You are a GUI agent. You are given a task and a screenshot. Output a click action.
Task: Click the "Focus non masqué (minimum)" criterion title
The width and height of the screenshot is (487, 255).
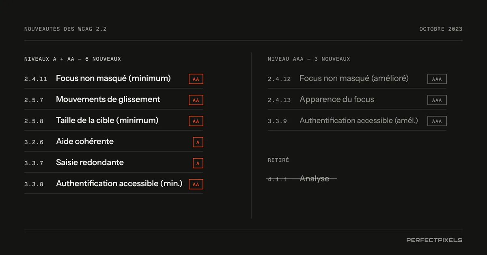coord(113,79)
